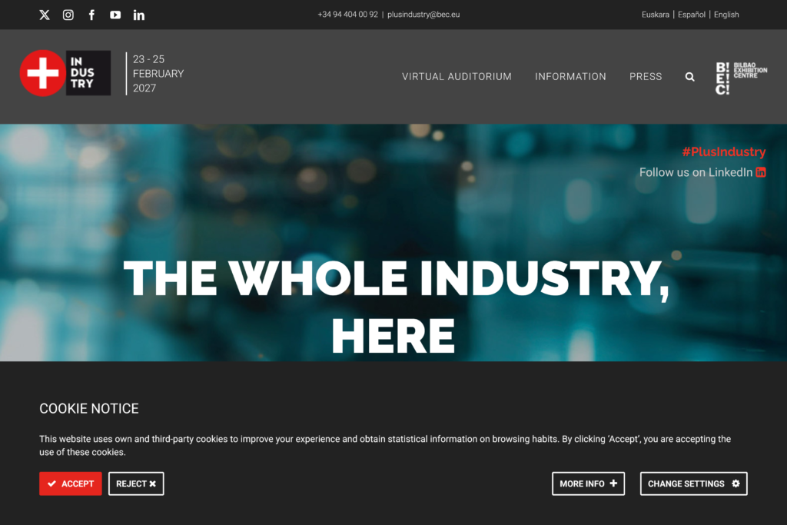The height and width of the screenshot is (525, 787).
Task: Open the X (Twitter) social profile
Action: [x=45, y=15]
